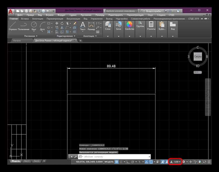Open the Рисование menu
The image size is (219, 172).
click(x=86, y=15)
